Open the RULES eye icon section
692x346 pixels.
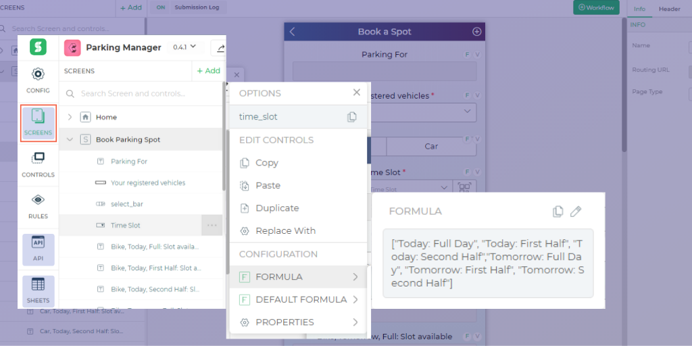pos(38,207)
